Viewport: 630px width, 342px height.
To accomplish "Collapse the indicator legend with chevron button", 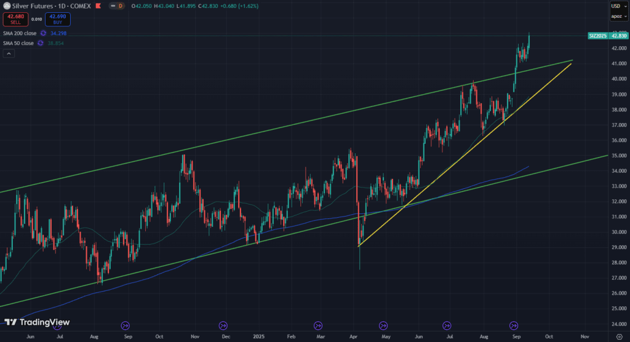I will (x=9, y=54).
